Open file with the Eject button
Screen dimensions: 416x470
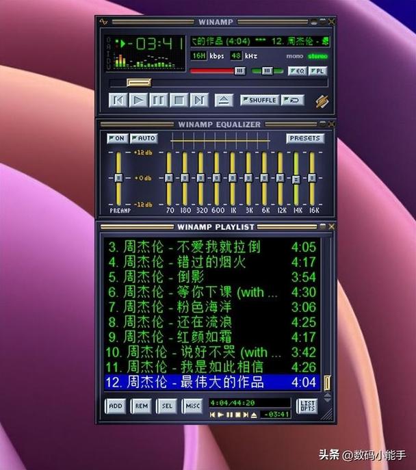coord(224,100)
